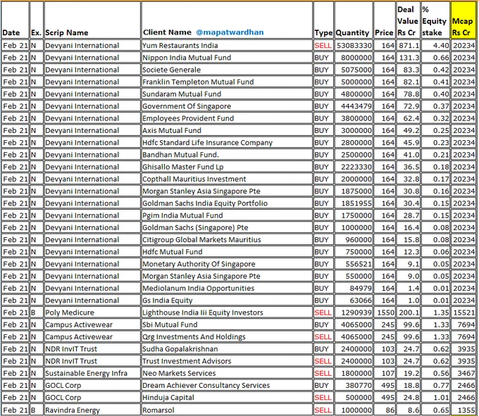The height and width of the screenshot is (416, 479).
Task: Select quantity 4443479 cell
Action: 354,106
